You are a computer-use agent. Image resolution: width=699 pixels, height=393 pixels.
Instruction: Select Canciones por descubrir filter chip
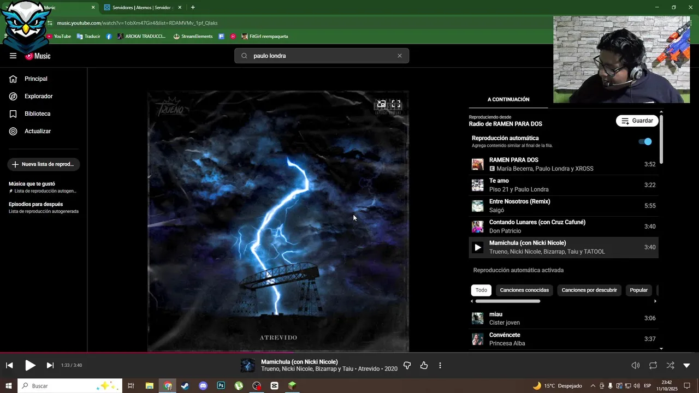pyautogui.click(x=589, y=290)
